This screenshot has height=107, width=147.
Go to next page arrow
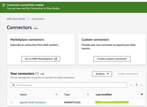pos(142,85)
